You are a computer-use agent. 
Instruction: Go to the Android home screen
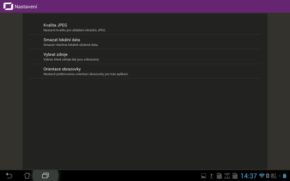pos(27,176)
